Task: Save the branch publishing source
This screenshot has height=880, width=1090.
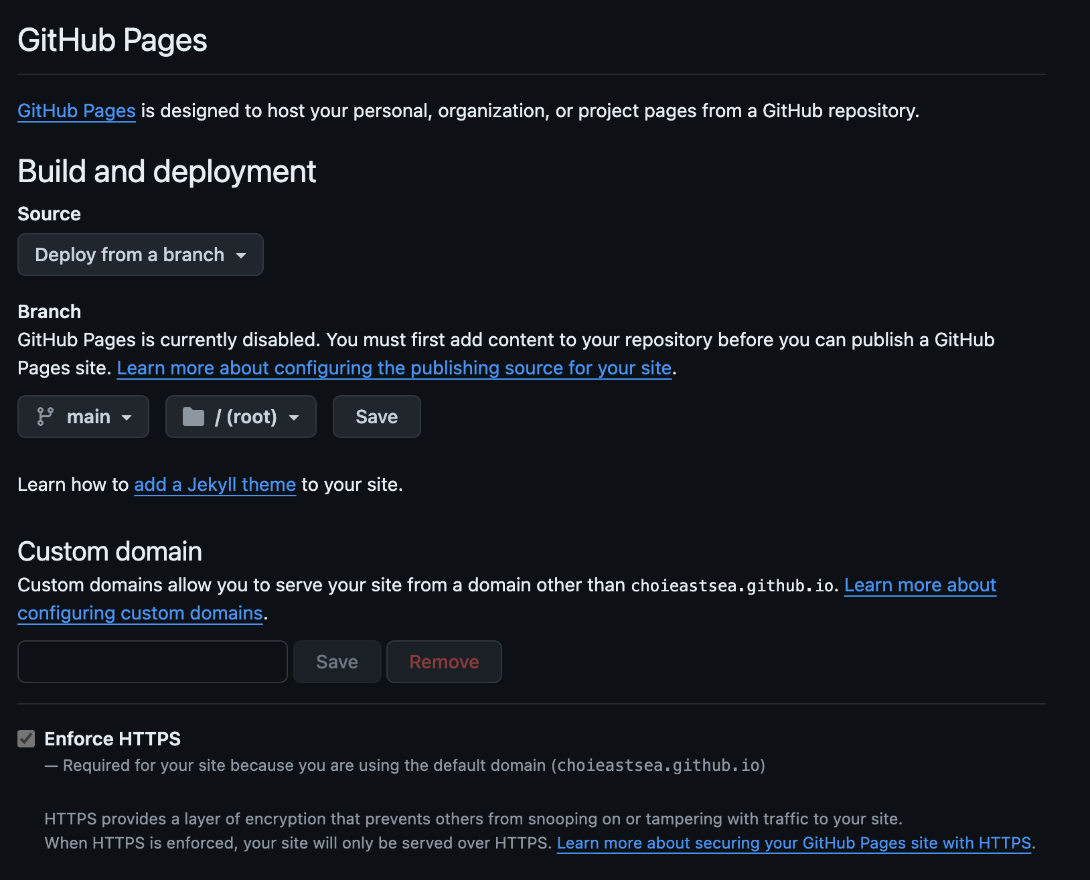Action: (377, 417)
